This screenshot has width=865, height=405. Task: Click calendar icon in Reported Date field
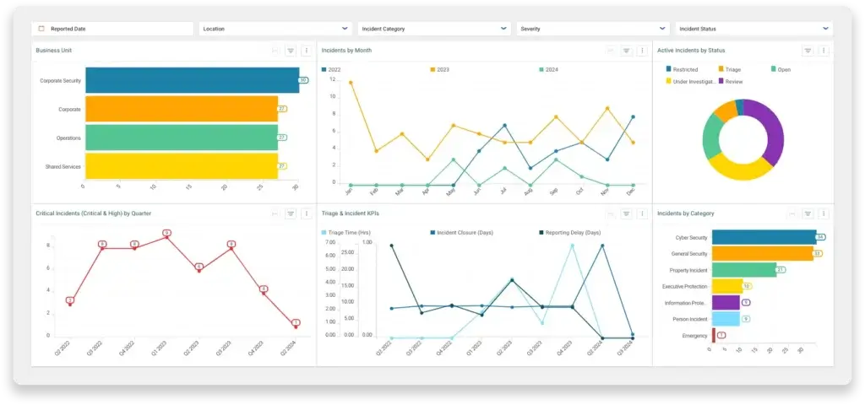pos(41,29)
